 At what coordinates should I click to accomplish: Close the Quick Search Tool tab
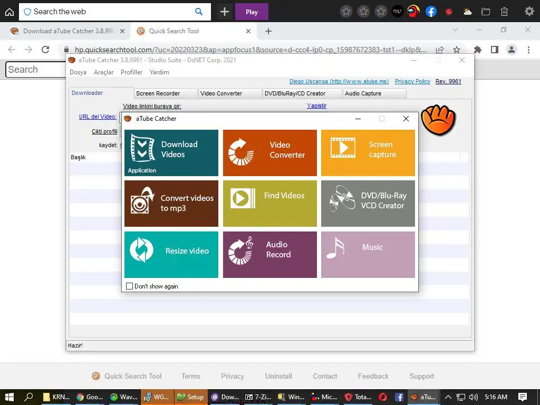click(x=248, y=31)
